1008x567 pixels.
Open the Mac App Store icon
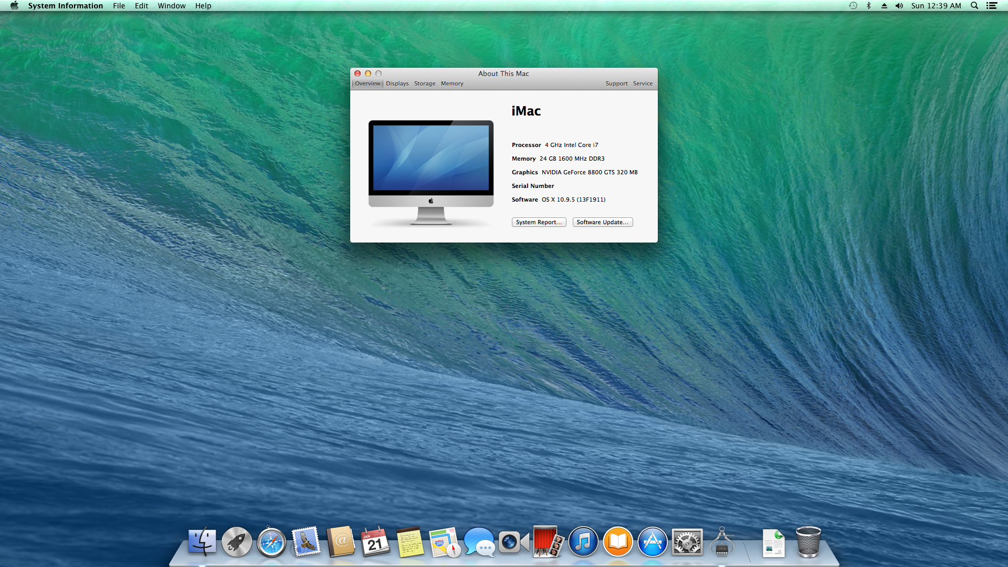pos(653,542)
